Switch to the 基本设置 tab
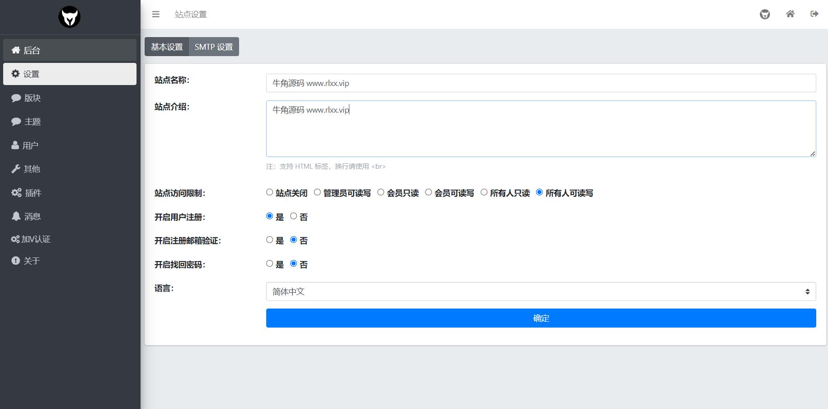The height and width of the screenshot is (409, 828). click(167, 47)
